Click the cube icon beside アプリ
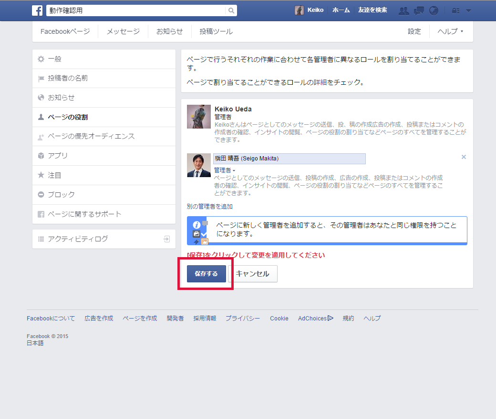 click(x=41, y=156)
